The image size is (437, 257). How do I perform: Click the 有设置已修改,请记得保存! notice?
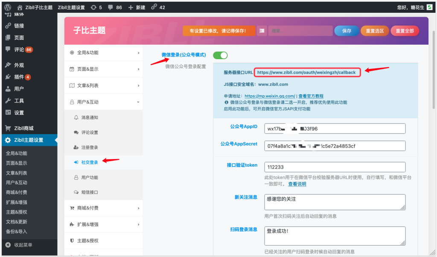219,31
